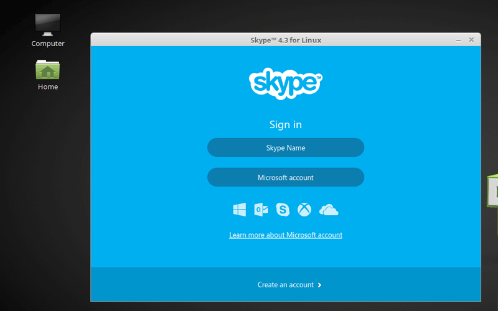Screen dimensions: 498x311
Task: Click the Windows logo icon
Action: point(240,210)
